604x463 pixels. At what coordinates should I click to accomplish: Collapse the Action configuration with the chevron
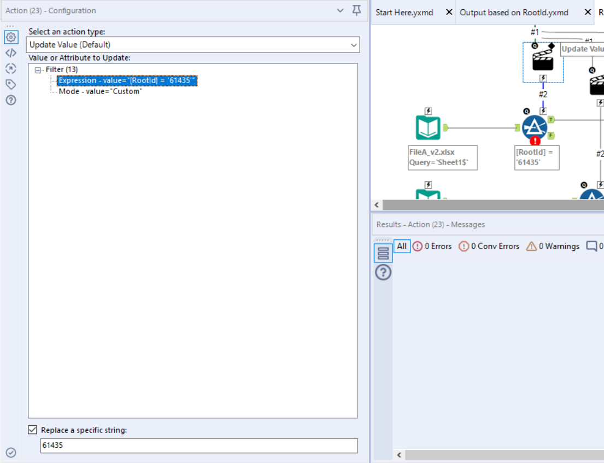tap(340, 10)
